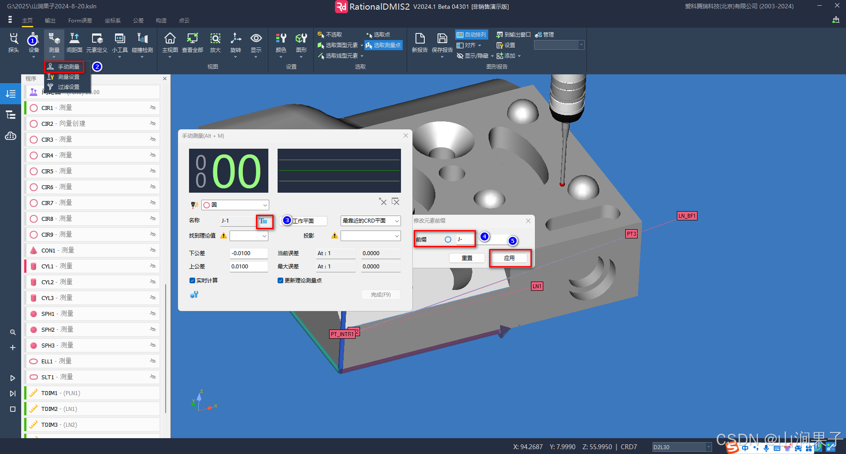
Task: Click the program list icon in sidebar
Action: [x=11, y=94]
